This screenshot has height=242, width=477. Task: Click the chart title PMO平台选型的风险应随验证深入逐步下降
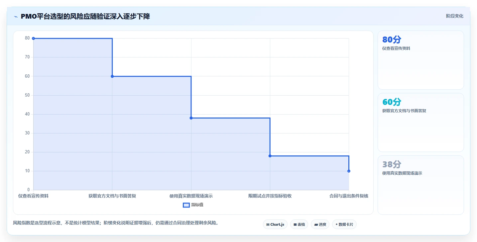85,16
